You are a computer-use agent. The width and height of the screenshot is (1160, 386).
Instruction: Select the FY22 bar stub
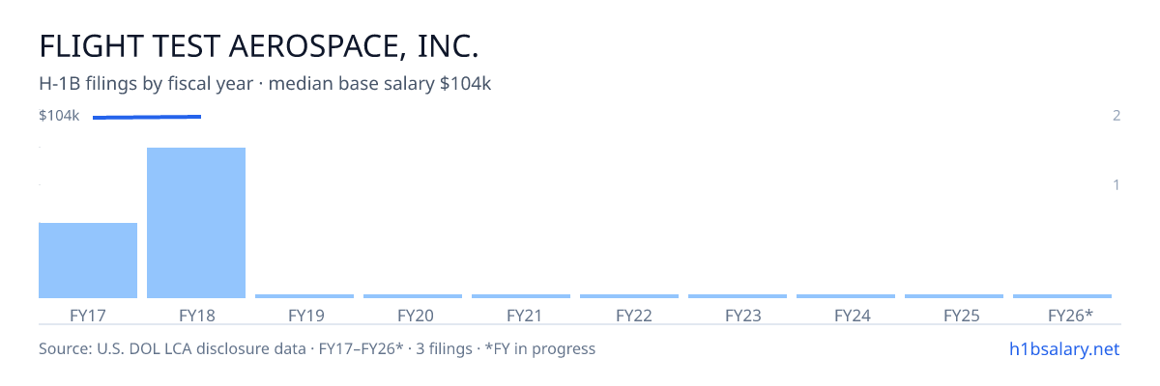tap(629, 296)
